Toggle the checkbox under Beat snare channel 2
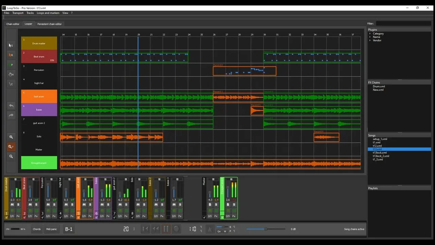Viewport: 435px width, 245px height. [x=24, y=217]
